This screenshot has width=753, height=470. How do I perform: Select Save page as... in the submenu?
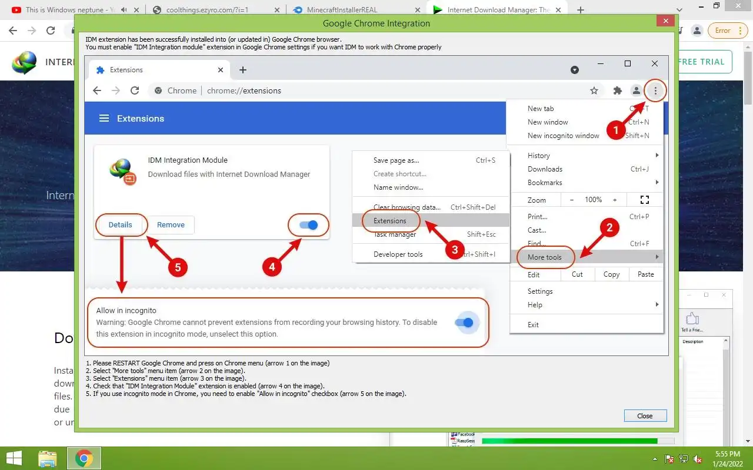[x=397, y=160]
